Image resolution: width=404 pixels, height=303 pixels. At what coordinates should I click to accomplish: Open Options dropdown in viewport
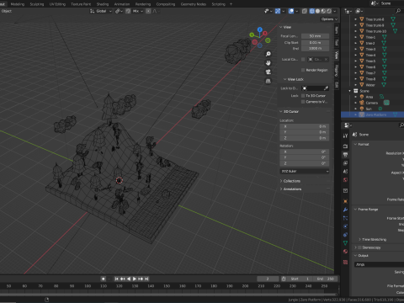[x=329, y=19]
